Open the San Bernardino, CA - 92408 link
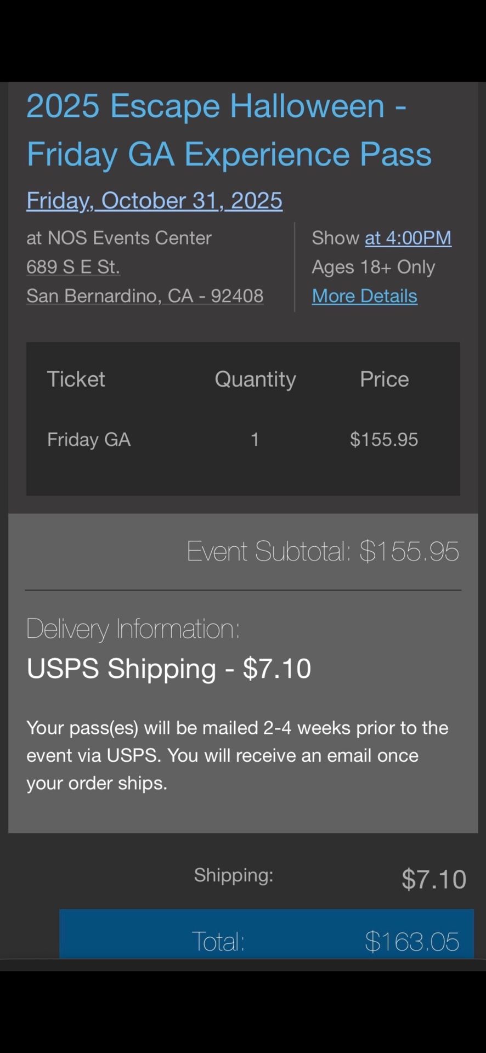 [x=145, y=296]
